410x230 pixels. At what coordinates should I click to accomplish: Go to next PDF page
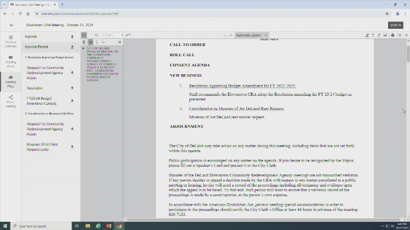click(x=110, y=35)
